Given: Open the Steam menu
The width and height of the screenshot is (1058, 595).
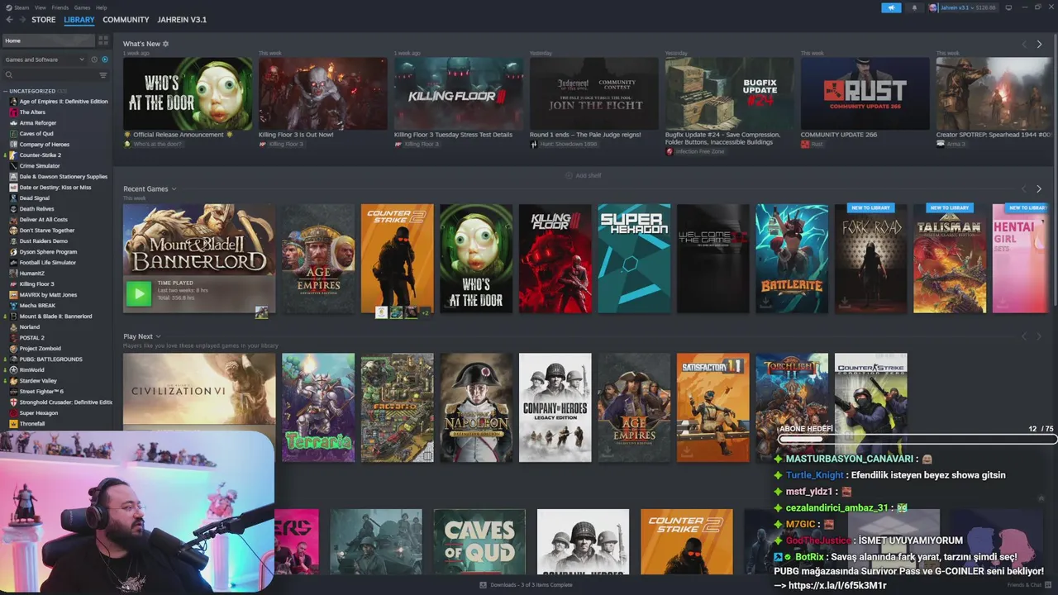Looking at the screenshot, I should pos(23,7).
